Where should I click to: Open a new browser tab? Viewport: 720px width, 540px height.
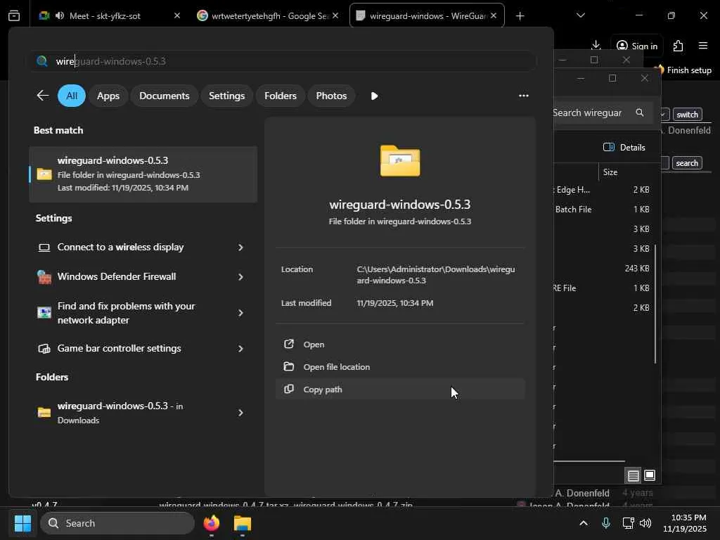(520, 16)
